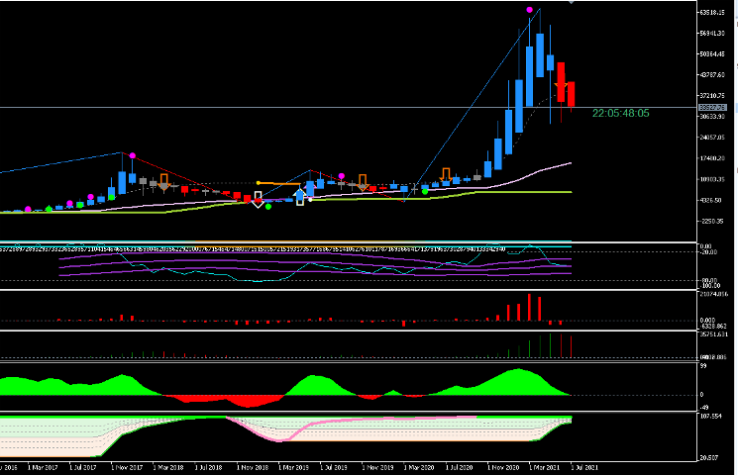Image resolution: width=738 pixels, height=476 pixels.
Task: Select the green dot beside the white down-arrow
Action: tap(268, 206)
